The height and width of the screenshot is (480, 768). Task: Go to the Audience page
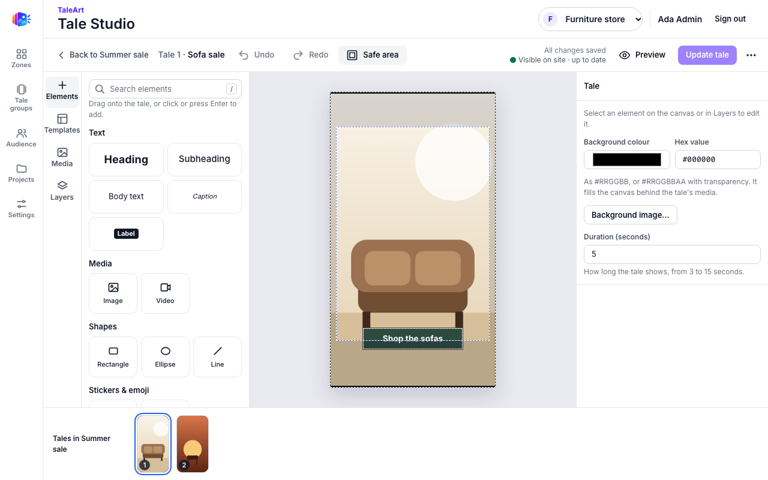21,137
